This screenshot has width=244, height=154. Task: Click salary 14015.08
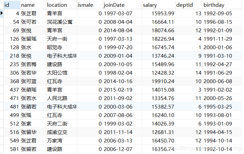click(159, 90)
